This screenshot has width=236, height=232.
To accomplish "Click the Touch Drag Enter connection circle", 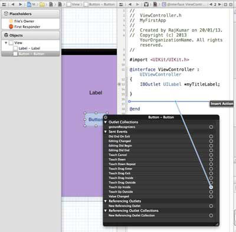I will (x=211, y=169).
